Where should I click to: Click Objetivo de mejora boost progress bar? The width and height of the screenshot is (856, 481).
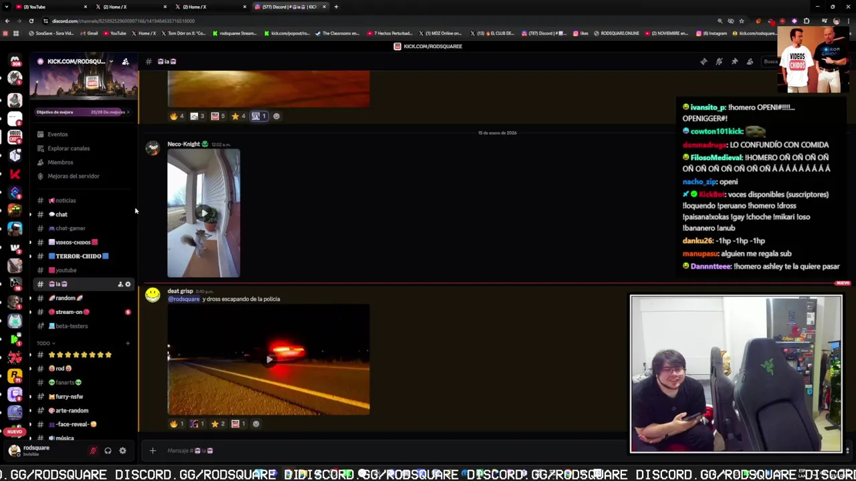83,112
